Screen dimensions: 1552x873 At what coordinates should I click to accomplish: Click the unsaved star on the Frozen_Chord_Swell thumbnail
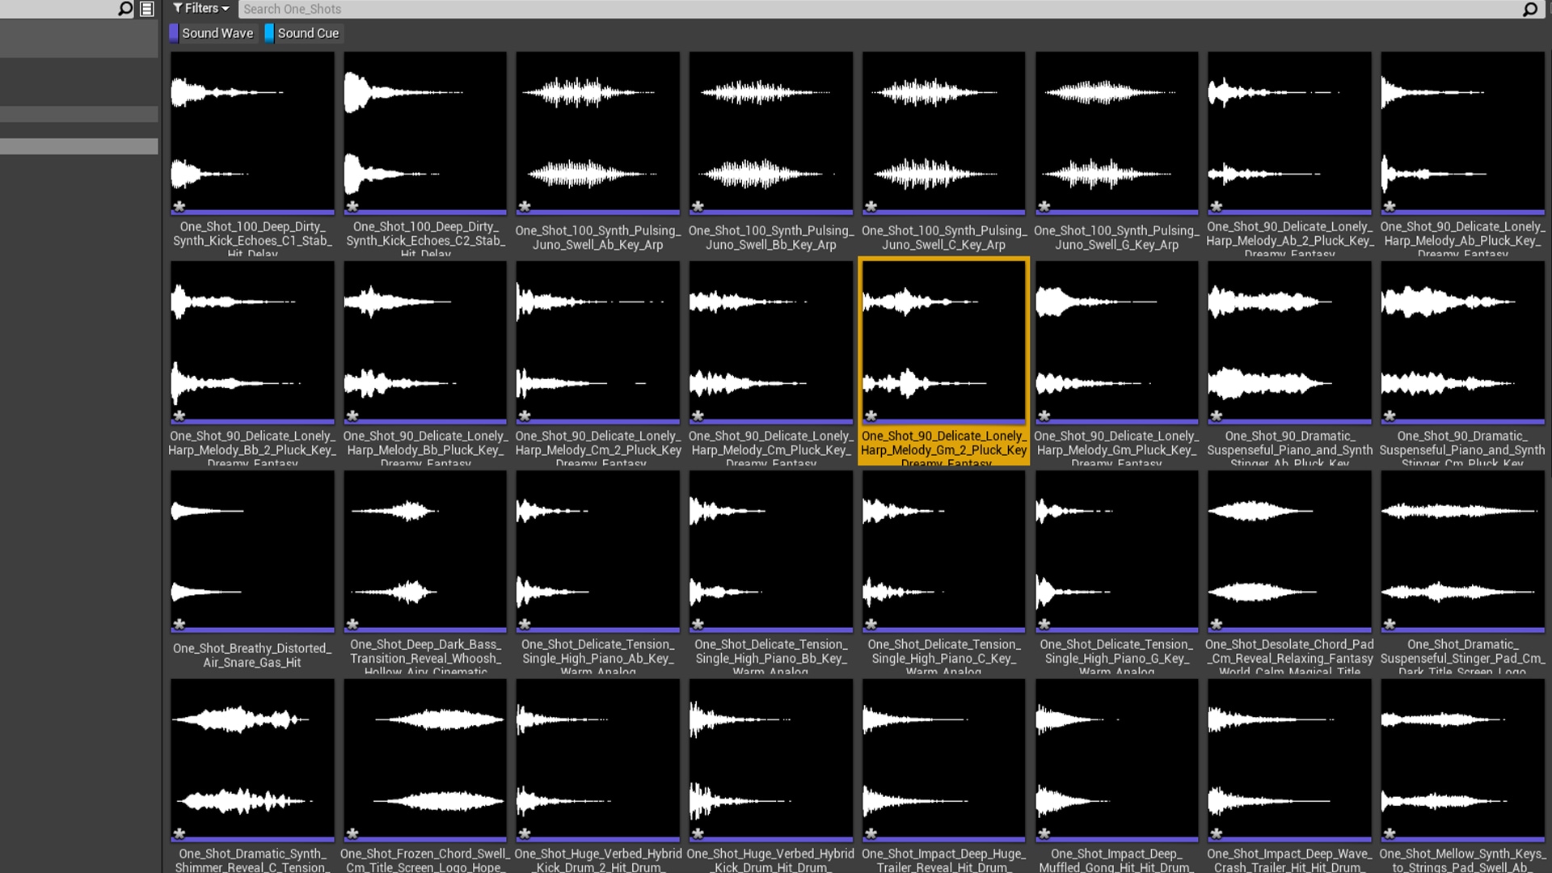(x=352, y=833)
